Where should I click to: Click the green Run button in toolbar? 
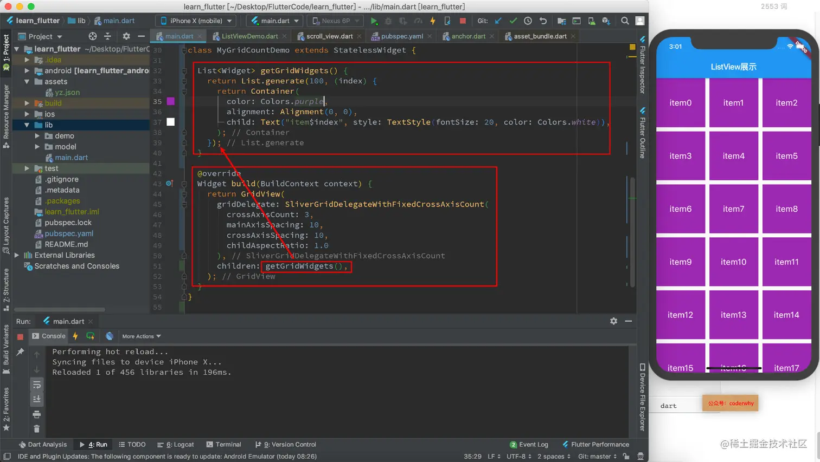374,21
